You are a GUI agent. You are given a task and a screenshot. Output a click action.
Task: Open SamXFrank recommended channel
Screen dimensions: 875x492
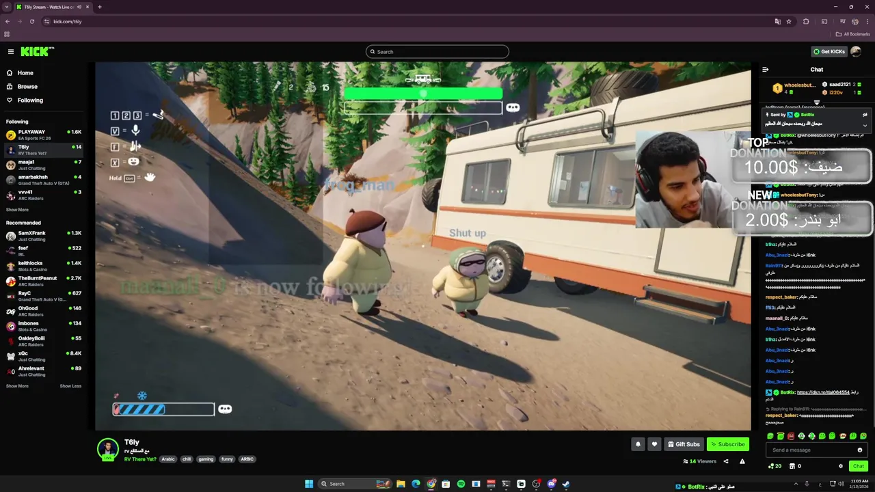[43, 236]
